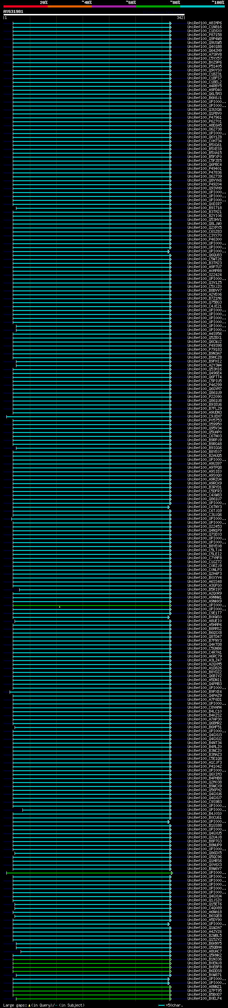
Task: Click green alignment bar of UniRef100_B0ENJ8
Action: (92, 963)
